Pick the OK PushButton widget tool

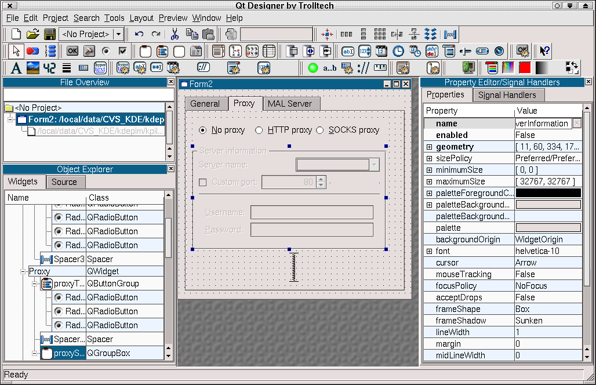tap(72, 51)
